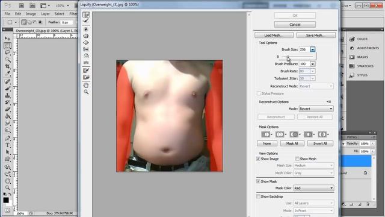This screenshot has height=217, width=385.
Task: Select the Zoom tool in Liquify
Action: pos(86,92)
